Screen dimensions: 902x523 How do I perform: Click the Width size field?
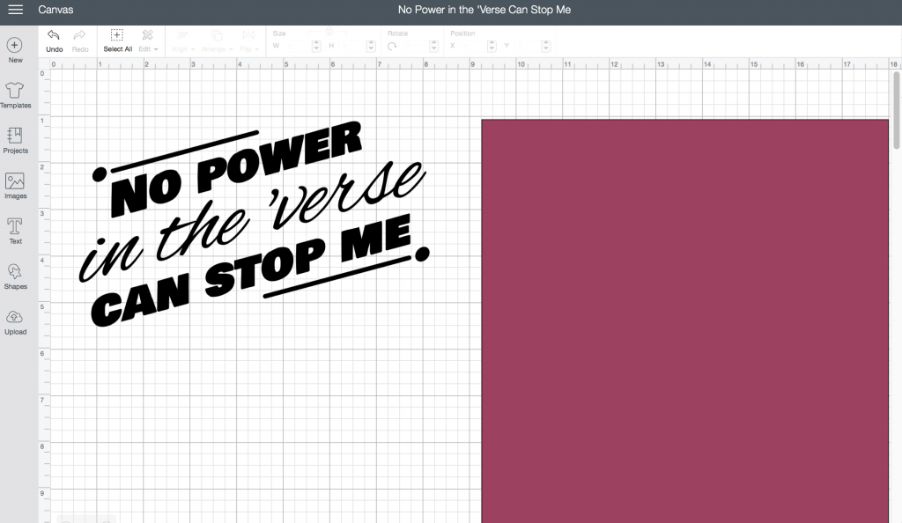(298, 46)
